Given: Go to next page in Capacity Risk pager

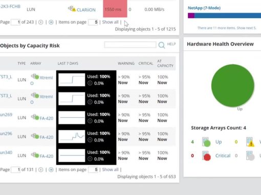Looking at the screenshot, I should 40,169.
